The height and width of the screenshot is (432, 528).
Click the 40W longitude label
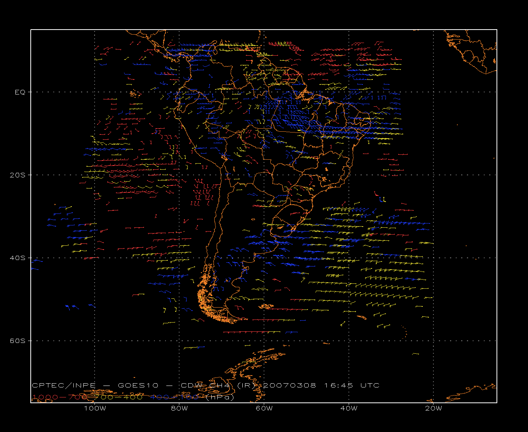point(349,409)
